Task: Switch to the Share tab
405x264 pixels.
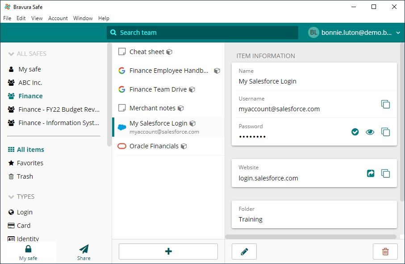Action: [x=84, y=251]
